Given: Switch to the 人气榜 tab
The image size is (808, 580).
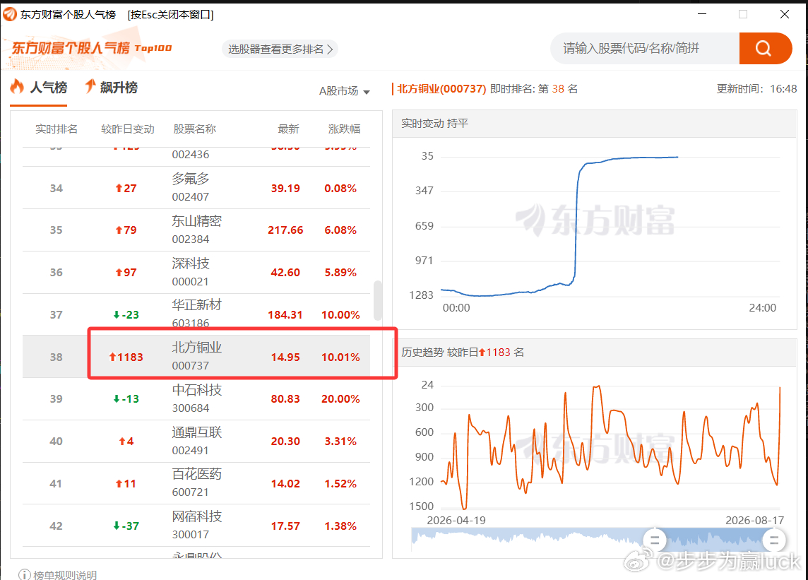Looking at the screenshot, I should [x=39, y=88].
